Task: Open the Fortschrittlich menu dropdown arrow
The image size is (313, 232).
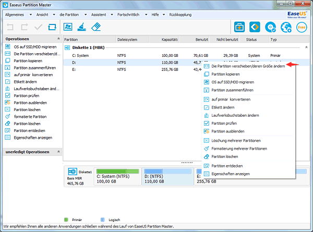Action: point(146,15)
